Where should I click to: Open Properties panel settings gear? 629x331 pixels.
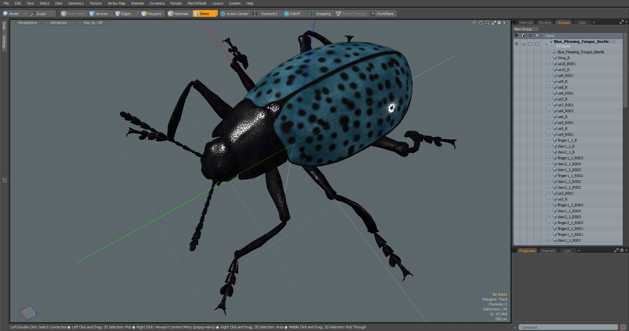622,250
